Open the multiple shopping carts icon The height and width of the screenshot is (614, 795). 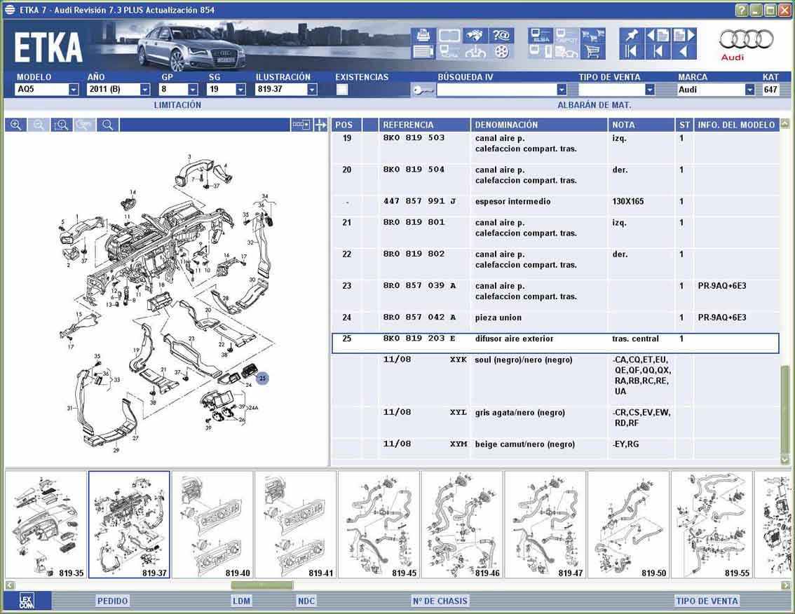click(x=592, y=36)
